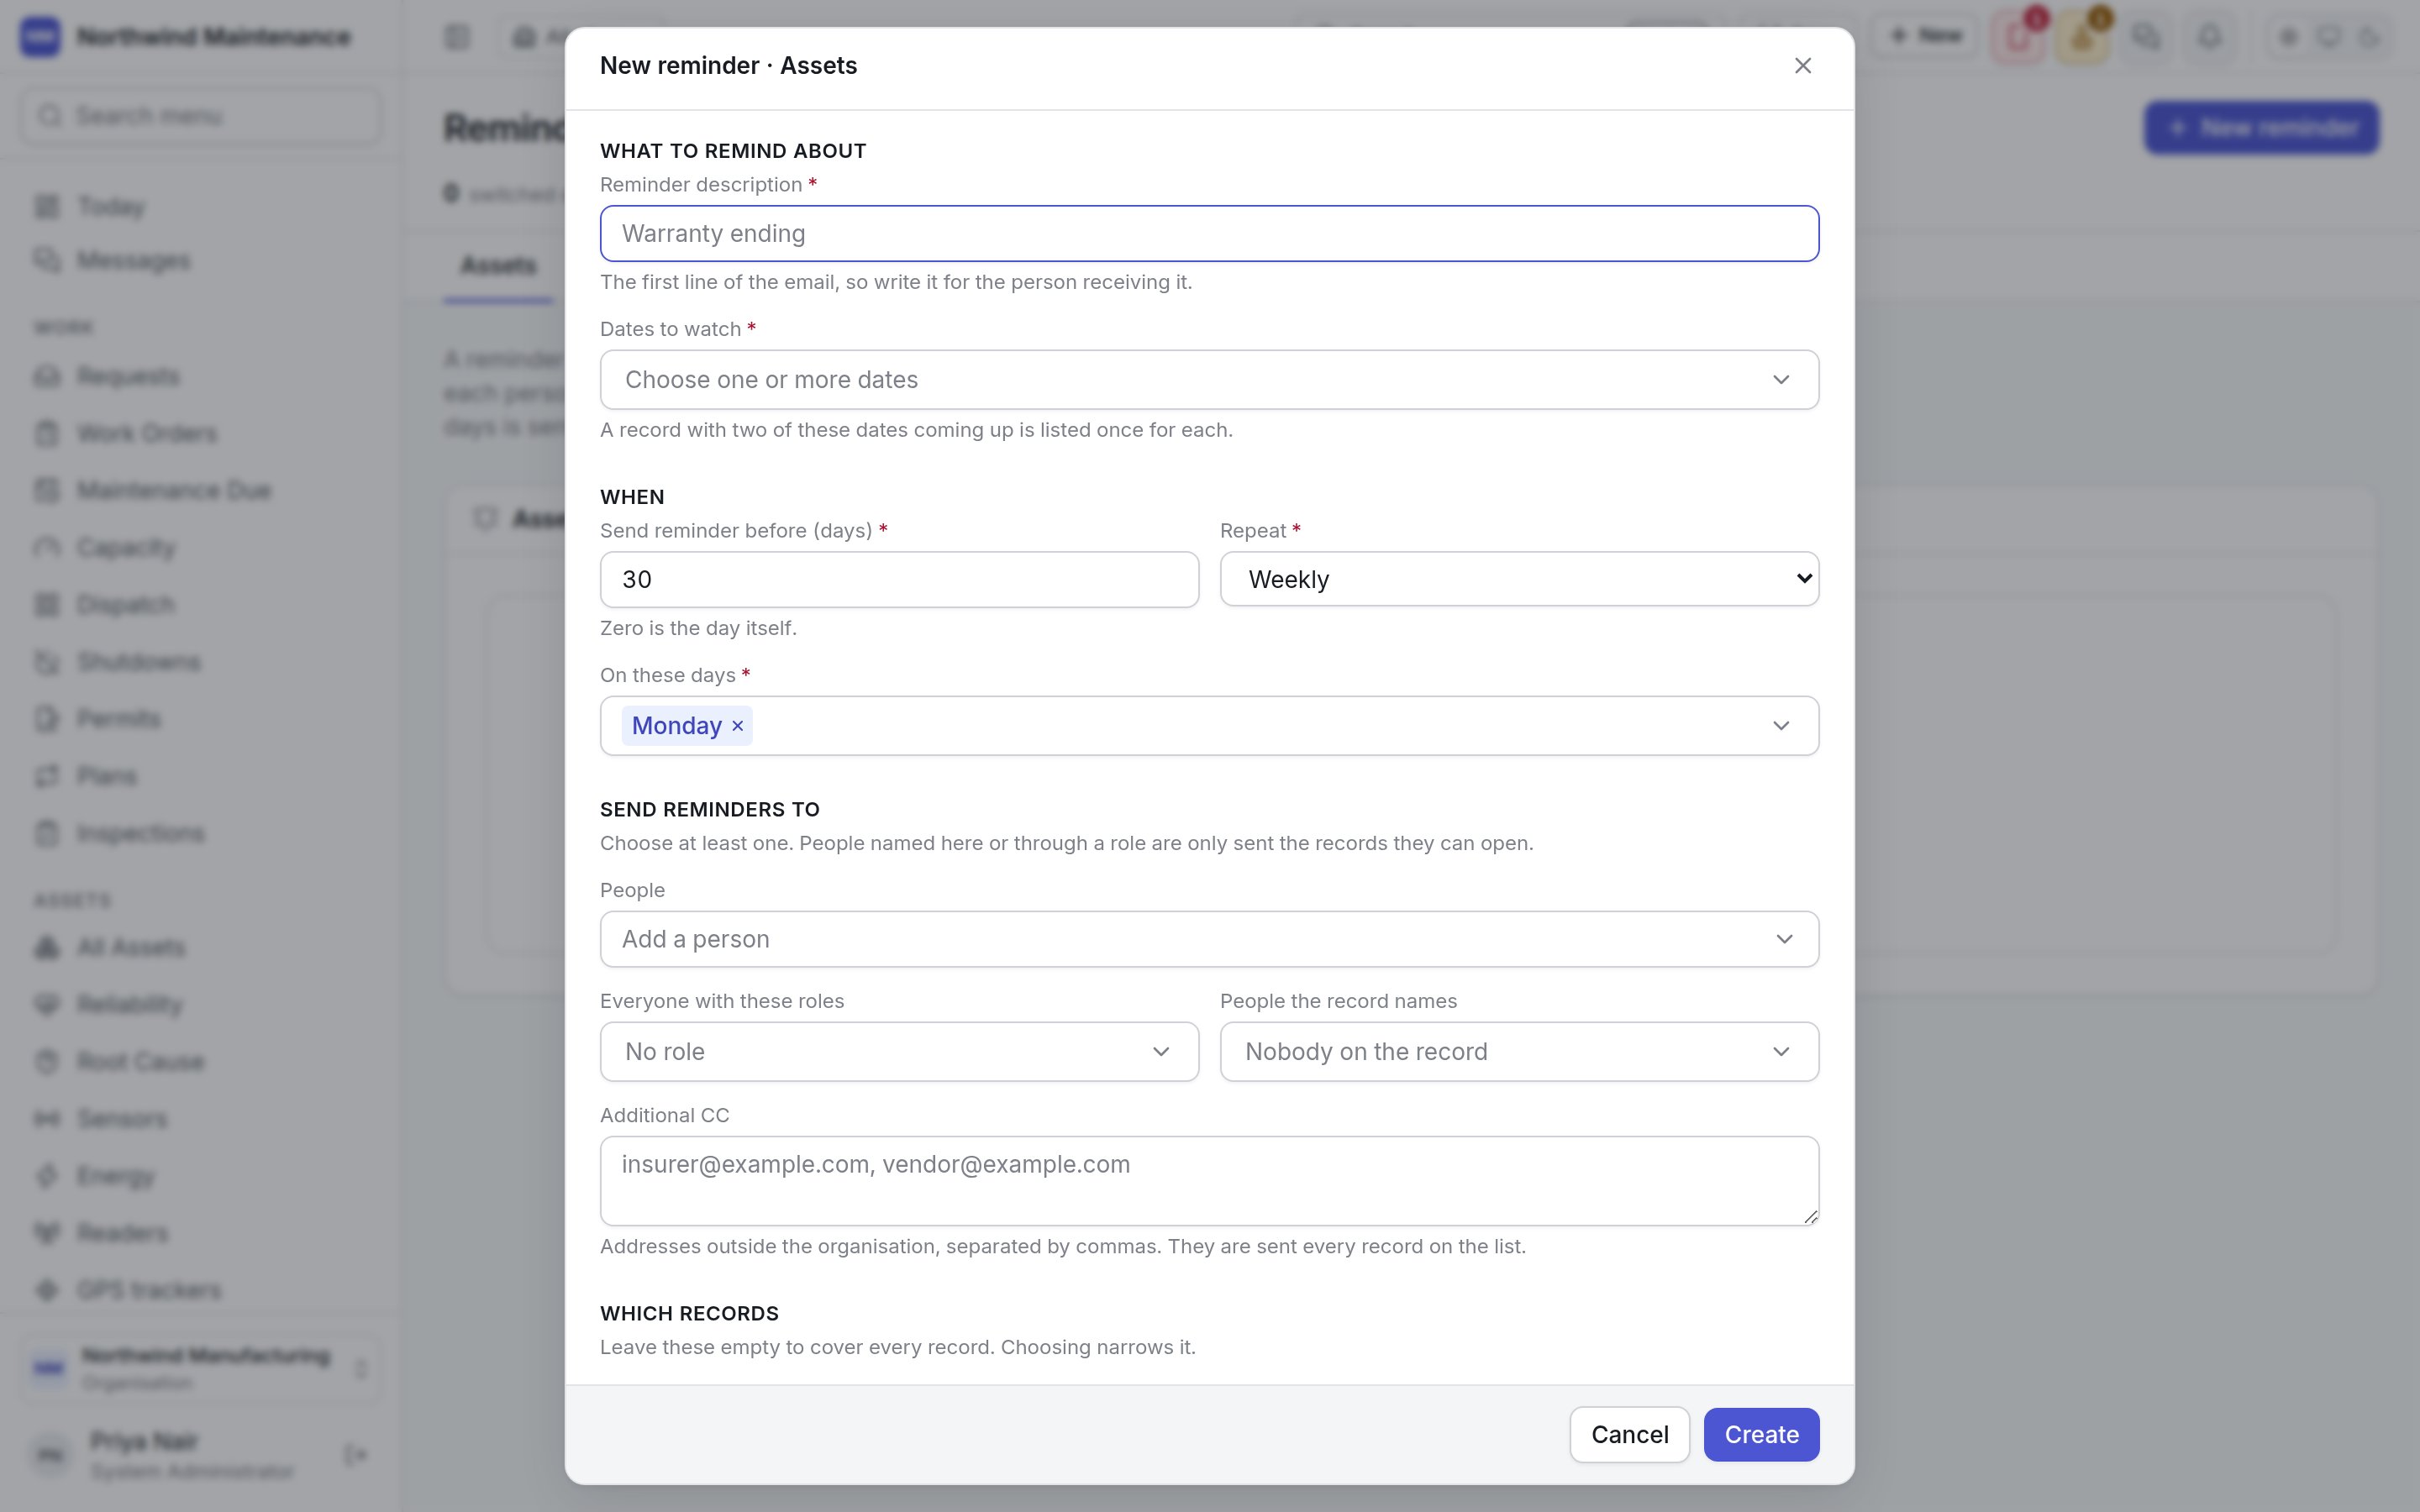The image size is (2420, 1512).
Task: Edit the Send reminder before days field
Action: click(899, 580)
